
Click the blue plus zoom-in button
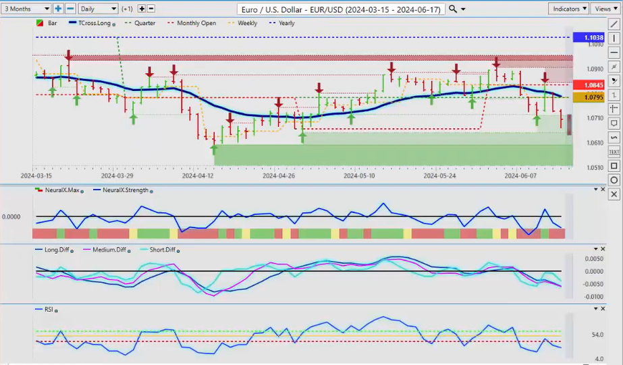click(x=58, y=9)
